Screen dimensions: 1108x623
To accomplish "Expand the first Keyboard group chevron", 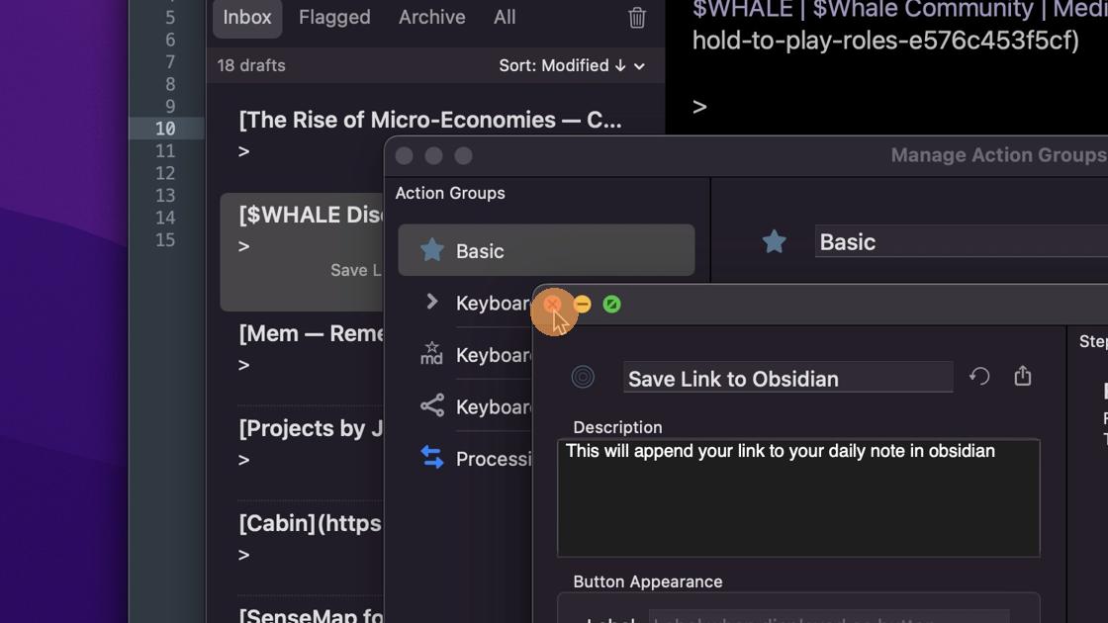I will [x=431, y=302].
